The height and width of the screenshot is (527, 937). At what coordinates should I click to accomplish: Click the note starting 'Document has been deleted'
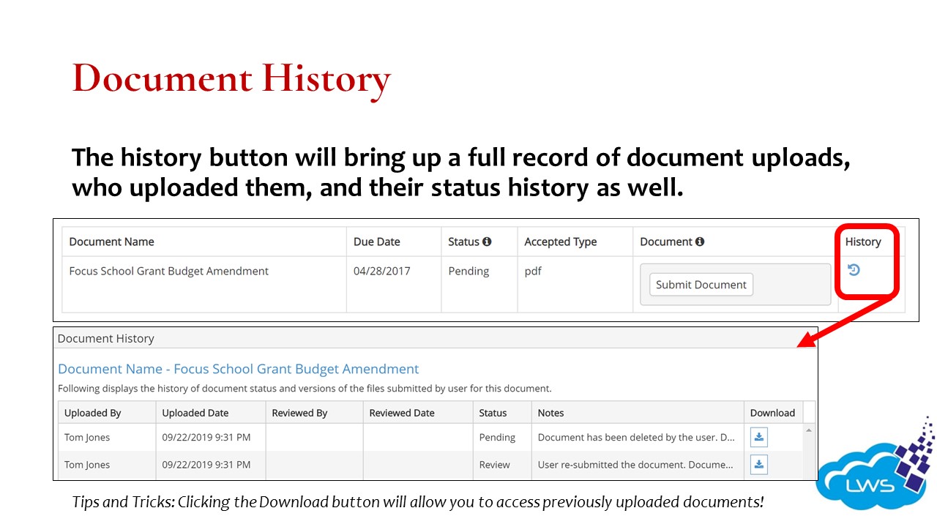pos(636,438)
